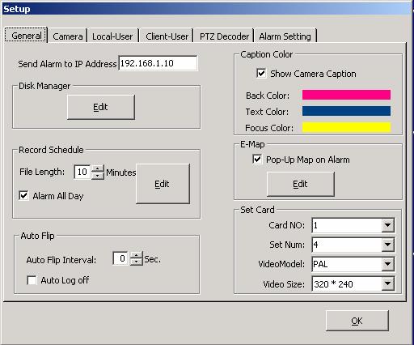Click the Send Alarm IP Address field
Viewport: 414px width, 345px height.
tap(158, 63)
